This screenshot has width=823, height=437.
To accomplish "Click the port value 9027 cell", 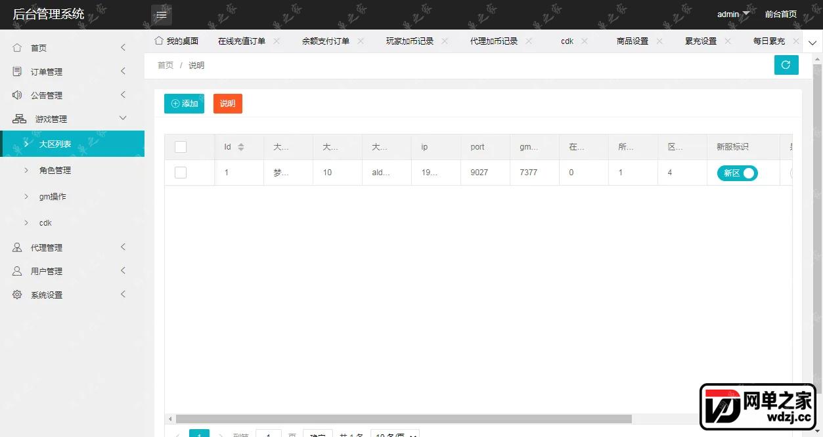I will coord(485,173).
